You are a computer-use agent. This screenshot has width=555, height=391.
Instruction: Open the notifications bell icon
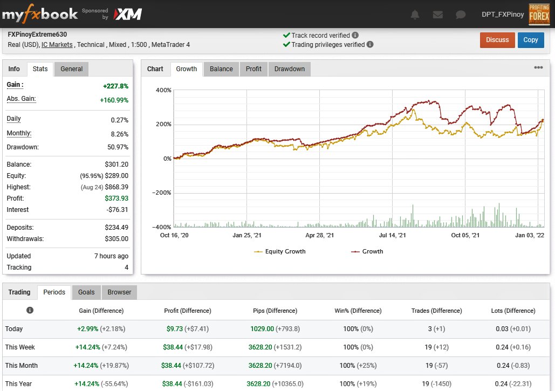pyautogui.click(x=415, y=15)
